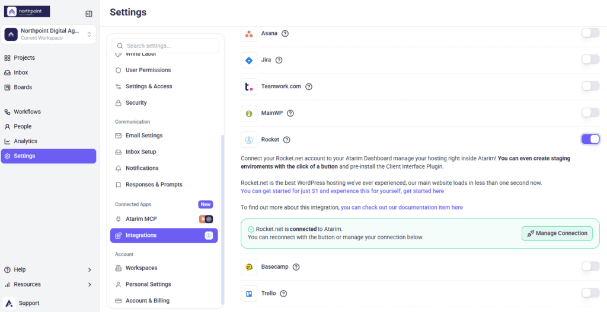Click the Trello logo icon
This screenshot has height=312, width=607.
pos(249,294)
